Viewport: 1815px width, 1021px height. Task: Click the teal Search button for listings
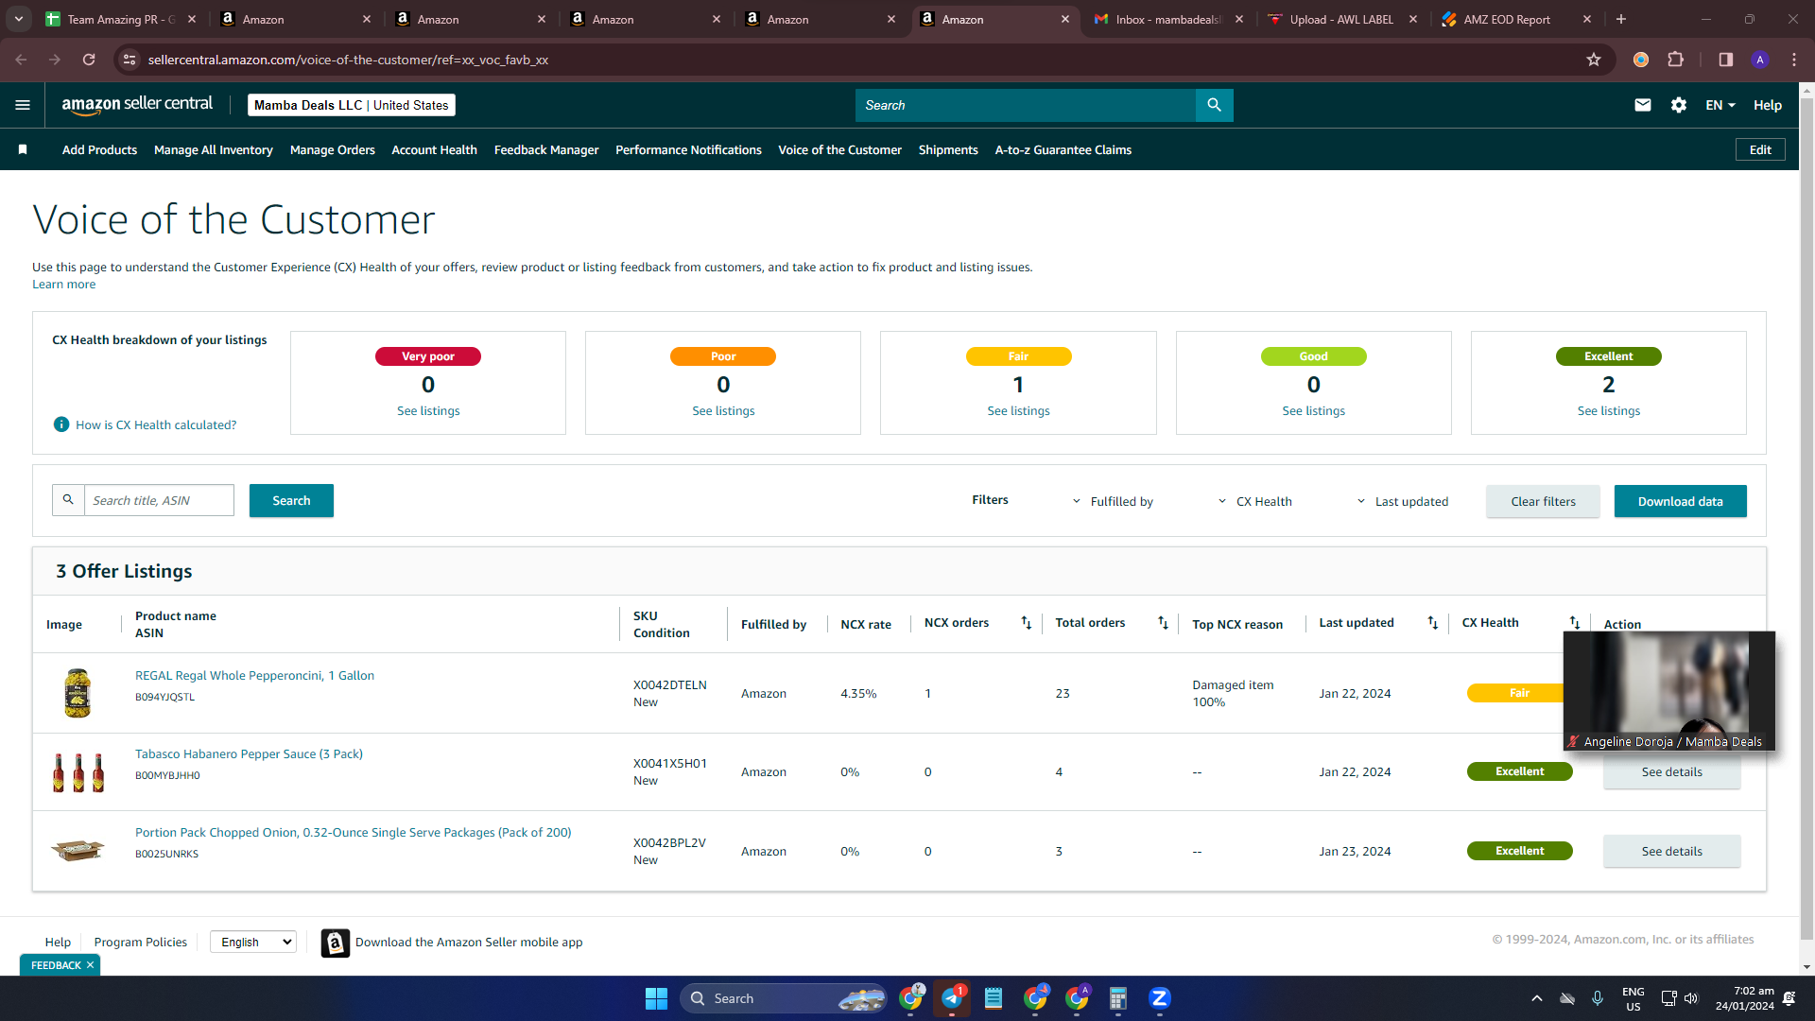(291, 500)
